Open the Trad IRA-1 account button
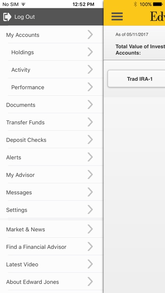The height and width of the screenshot is (293, 165). (x=136, y=79)
